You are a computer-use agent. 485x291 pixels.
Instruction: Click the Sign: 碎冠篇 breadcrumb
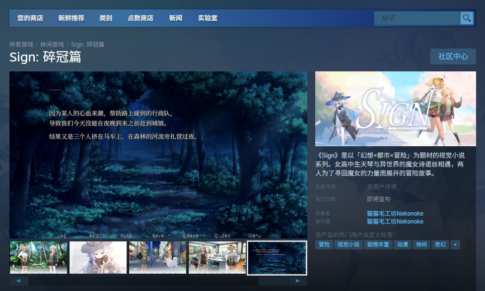(87, 45)
